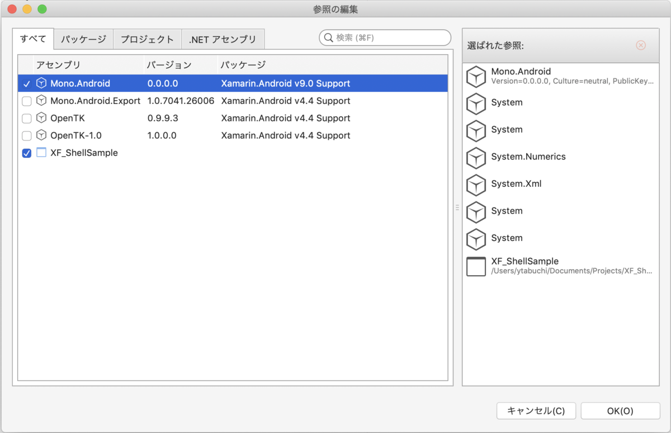Click the System.Xml icon in selected references
Image resolution: width=671 pixels, height=433 pixels.
click(476, 185)
